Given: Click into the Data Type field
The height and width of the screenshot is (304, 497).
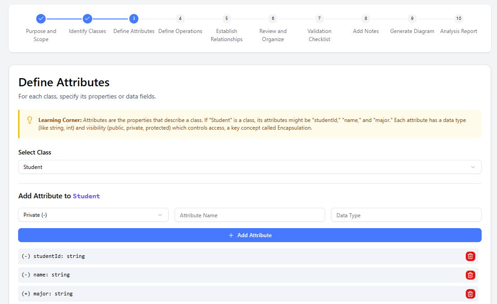Looking at the screenshot, I should [406, 215].
